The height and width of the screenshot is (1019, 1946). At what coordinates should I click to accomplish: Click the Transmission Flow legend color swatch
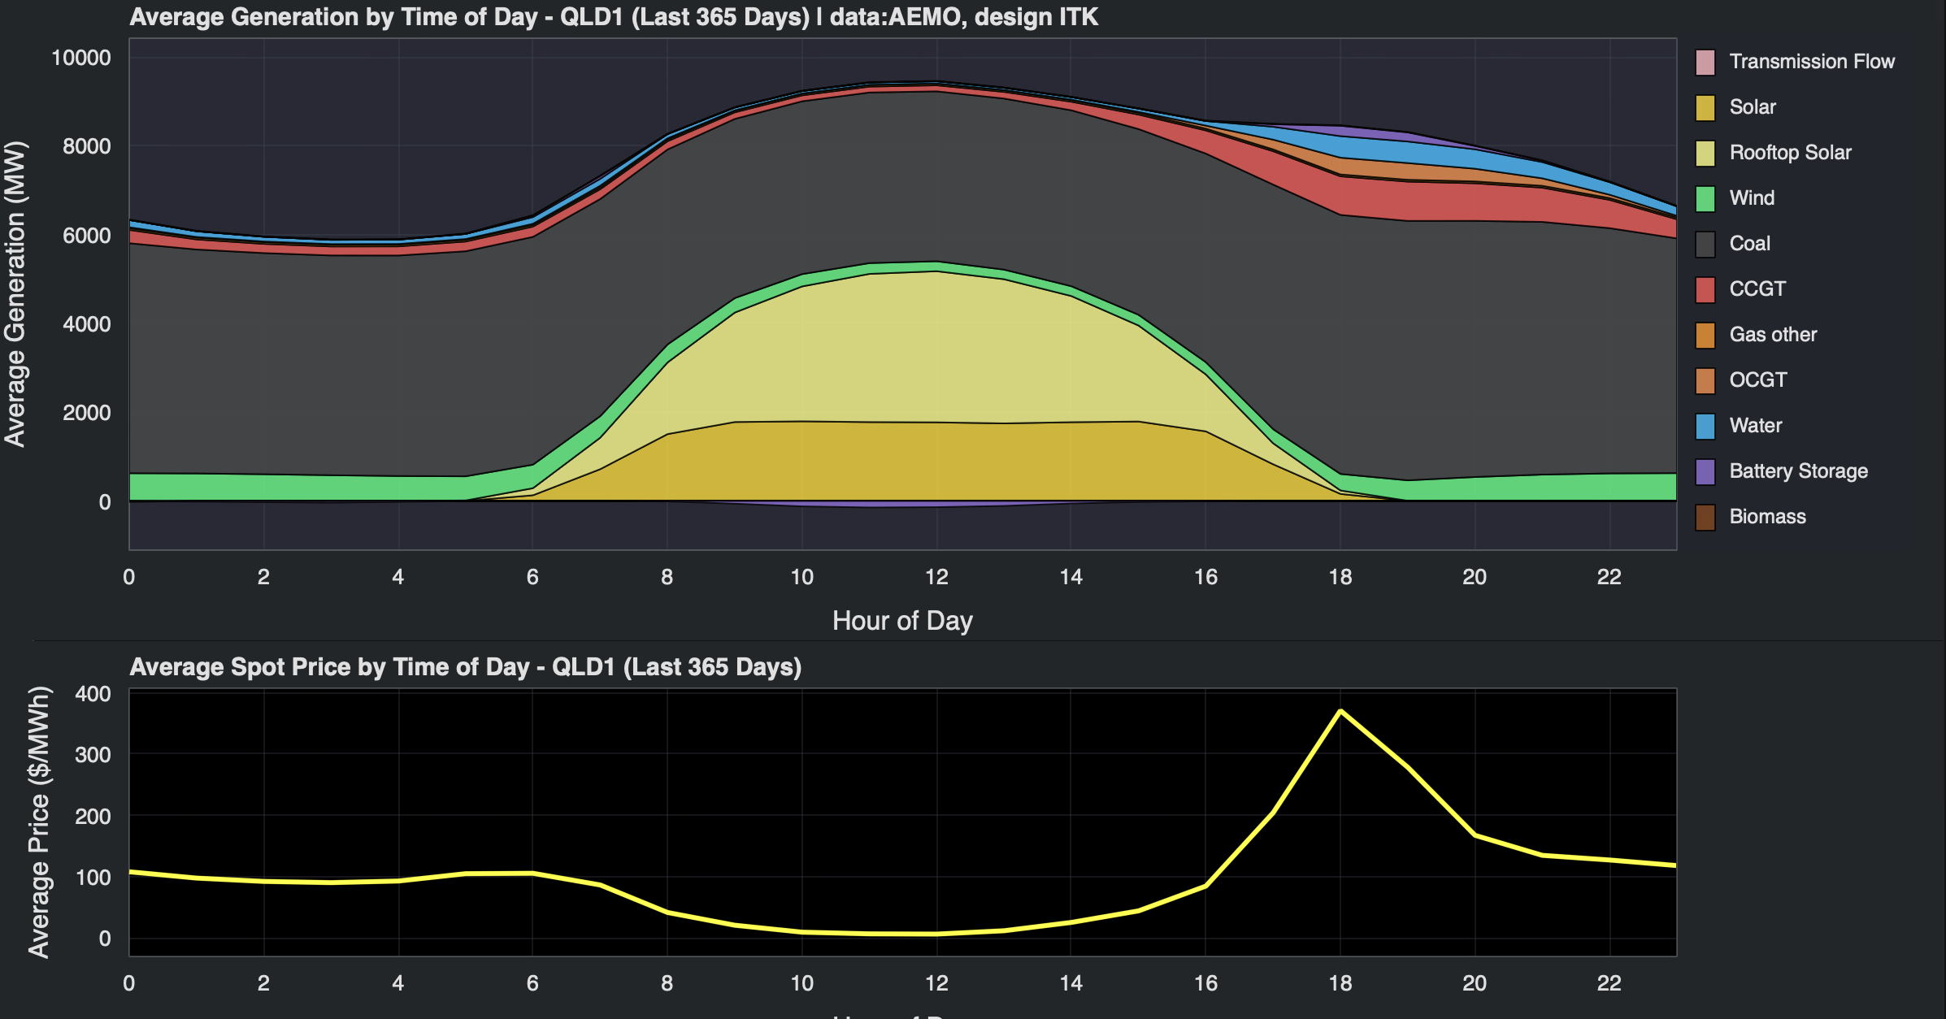point(1705,62)
